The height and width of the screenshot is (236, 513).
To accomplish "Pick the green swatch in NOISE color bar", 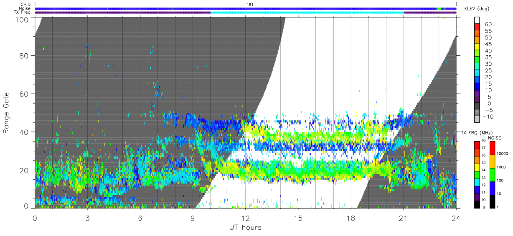I will click(492, 174).
